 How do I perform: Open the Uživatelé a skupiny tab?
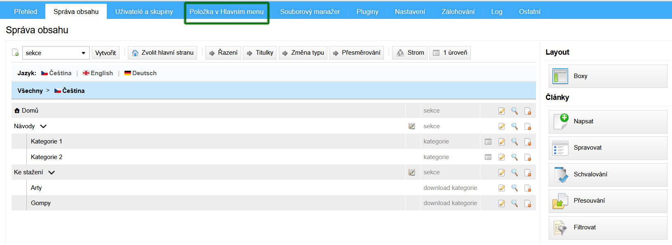(x=144, y=12)
